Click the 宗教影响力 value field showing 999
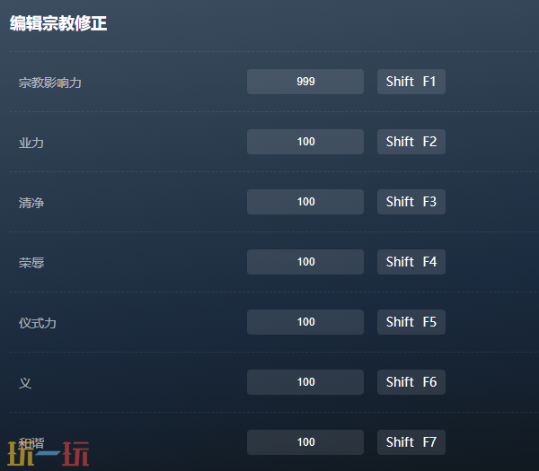Screen dimensions: 539x471 305,82
